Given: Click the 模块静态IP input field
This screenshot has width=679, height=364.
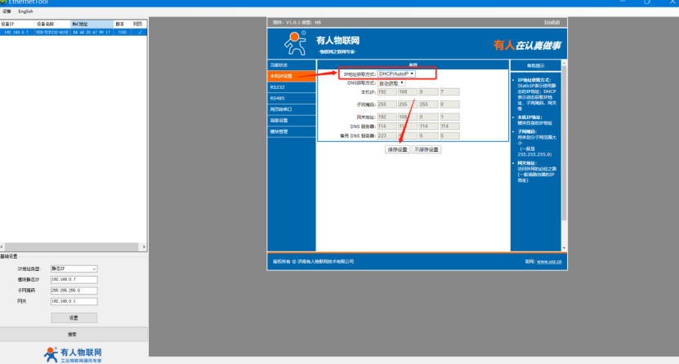Looking at the screenshot, I should 74,279.
